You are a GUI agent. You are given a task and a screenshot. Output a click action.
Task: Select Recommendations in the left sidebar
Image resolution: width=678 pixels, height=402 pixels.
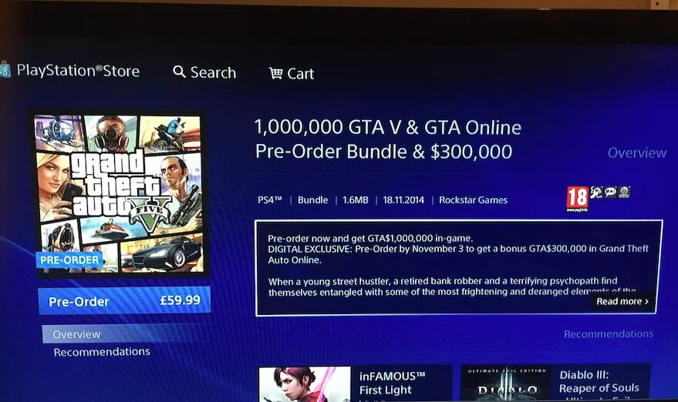[102, 352]
